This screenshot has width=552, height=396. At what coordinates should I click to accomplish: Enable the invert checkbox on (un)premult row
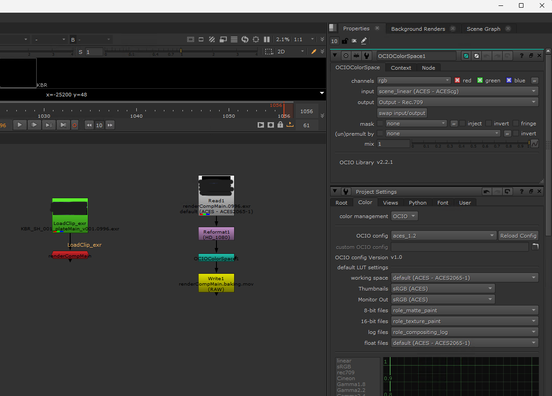[516, 133]
